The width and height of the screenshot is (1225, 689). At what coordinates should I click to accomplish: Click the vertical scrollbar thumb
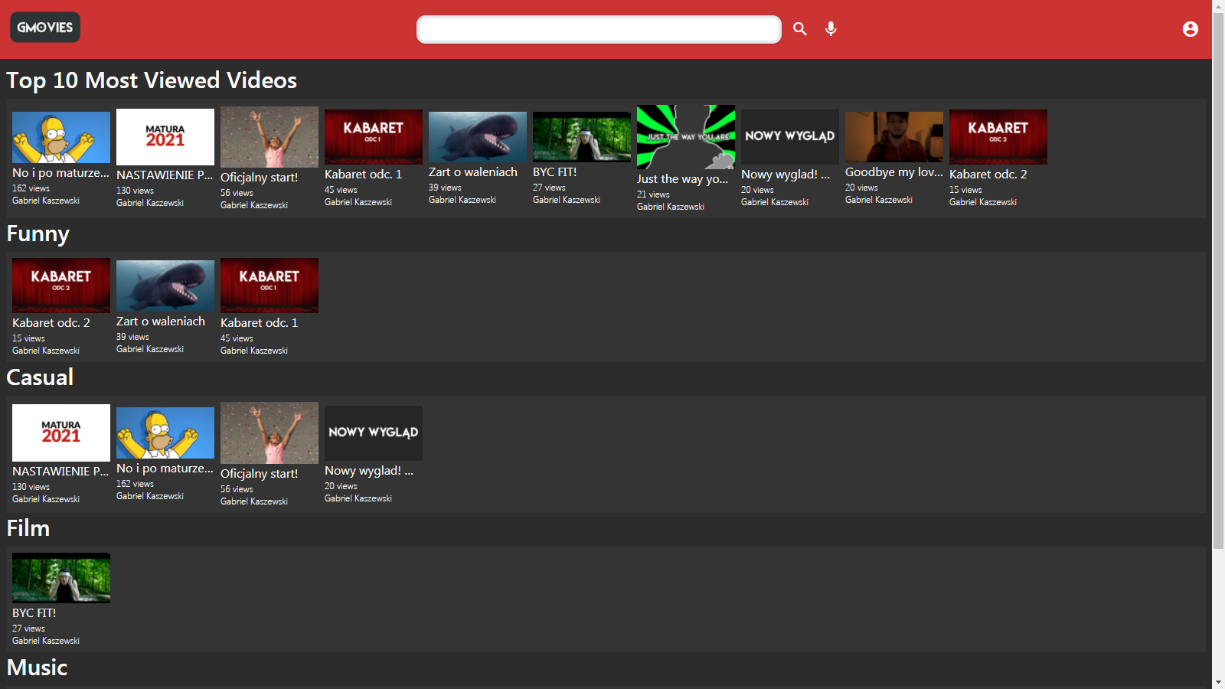1218,281
